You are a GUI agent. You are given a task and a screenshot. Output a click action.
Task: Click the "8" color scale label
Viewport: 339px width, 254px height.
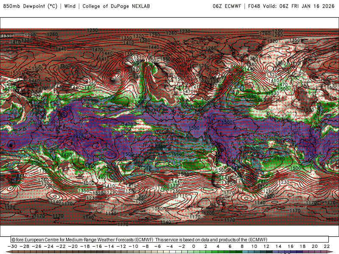pos(242,246)
